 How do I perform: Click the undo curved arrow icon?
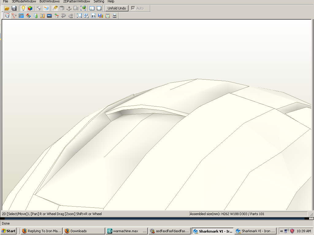point(63,16)
